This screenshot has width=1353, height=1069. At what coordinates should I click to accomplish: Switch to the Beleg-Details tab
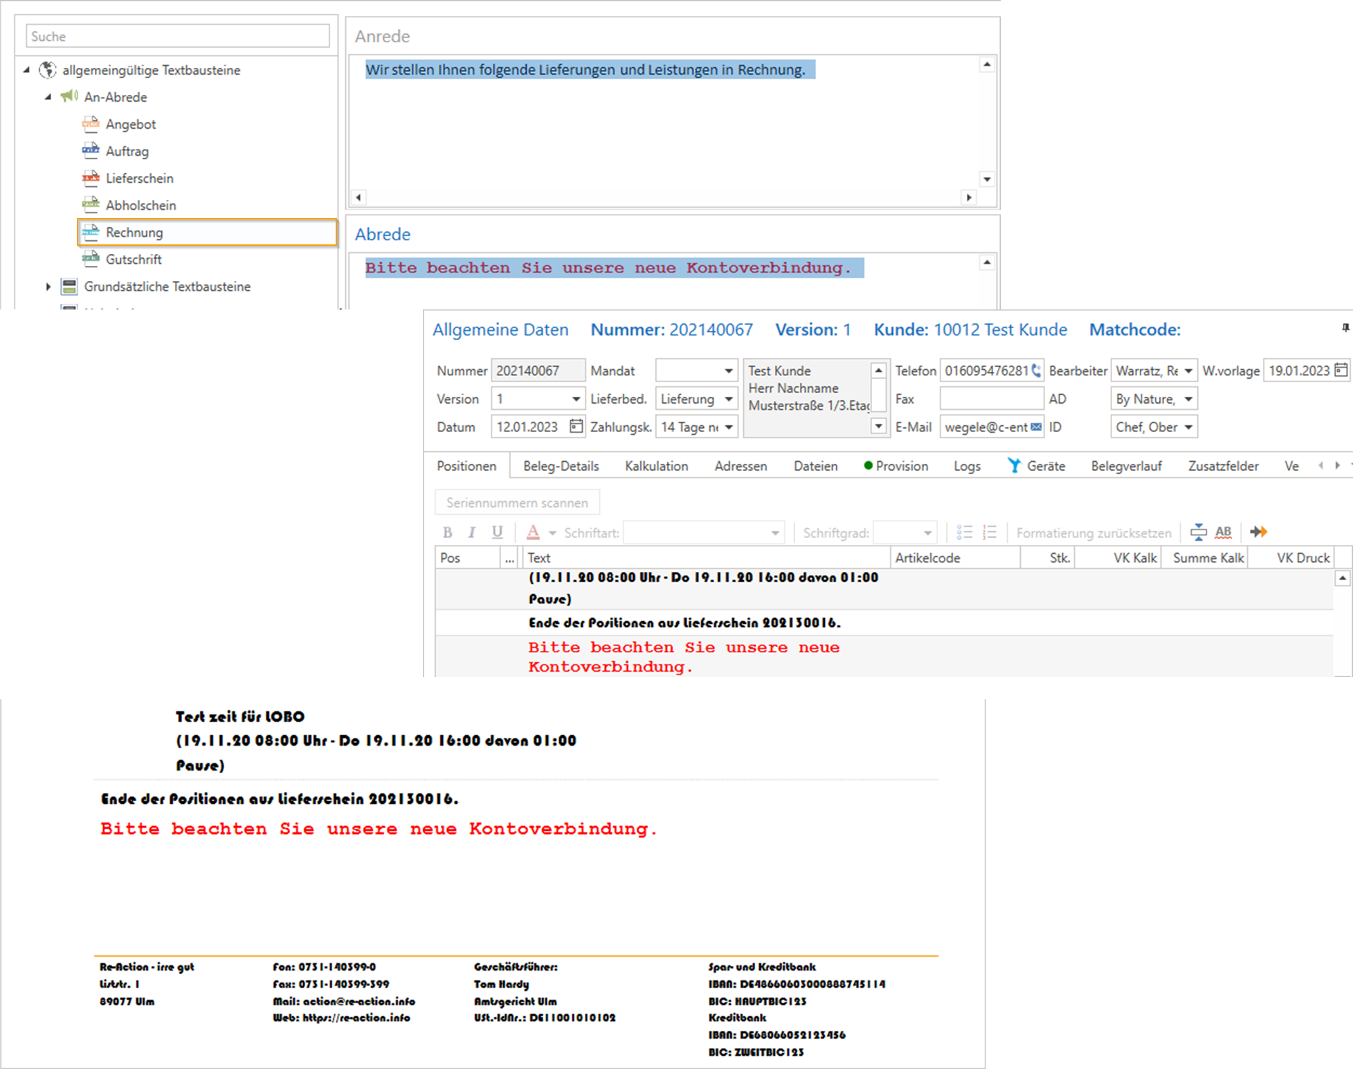[x=561, y=466]
